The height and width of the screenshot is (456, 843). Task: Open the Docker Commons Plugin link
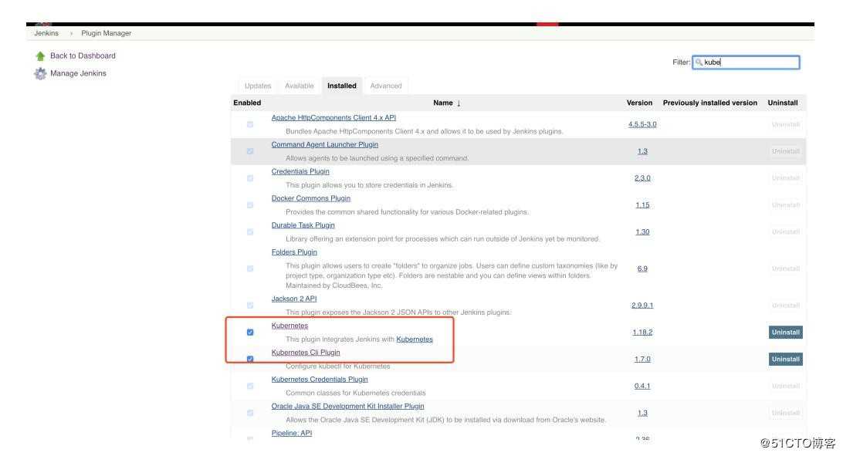point(311,198)
